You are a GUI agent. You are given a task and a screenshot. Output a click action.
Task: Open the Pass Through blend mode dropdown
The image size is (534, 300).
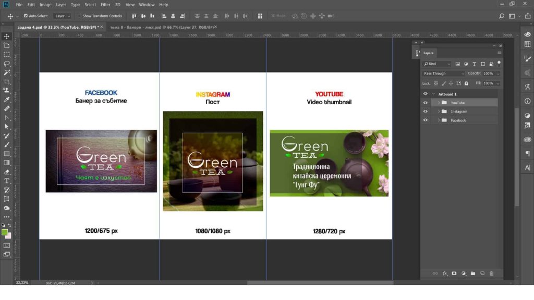click(443, 73)
